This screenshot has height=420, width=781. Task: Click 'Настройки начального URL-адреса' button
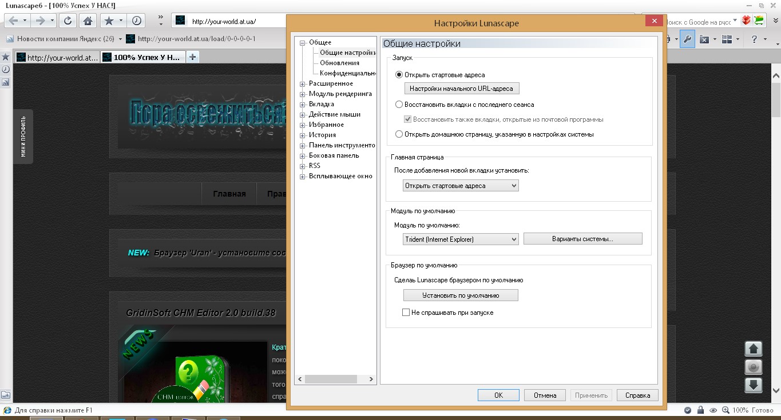coord(462,89)
